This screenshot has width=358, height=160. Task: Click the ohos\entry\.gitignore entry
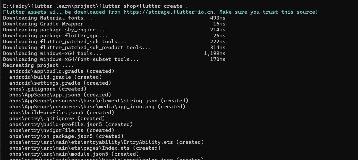[x=57, y=118]
